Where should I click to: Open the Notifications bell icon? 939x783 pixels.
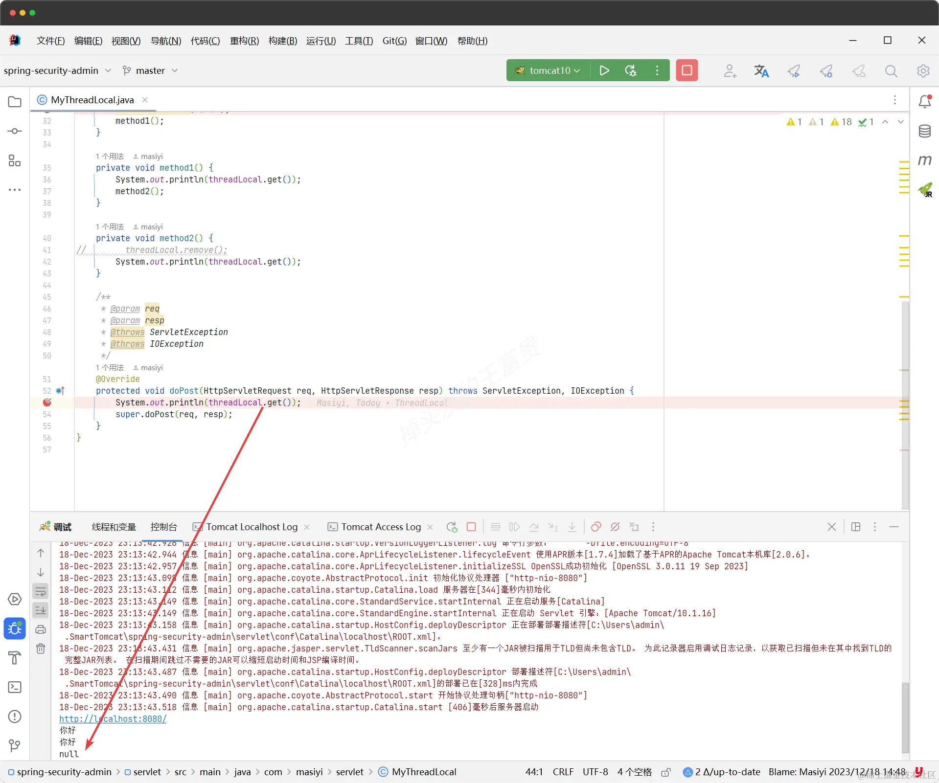point(925,101)
